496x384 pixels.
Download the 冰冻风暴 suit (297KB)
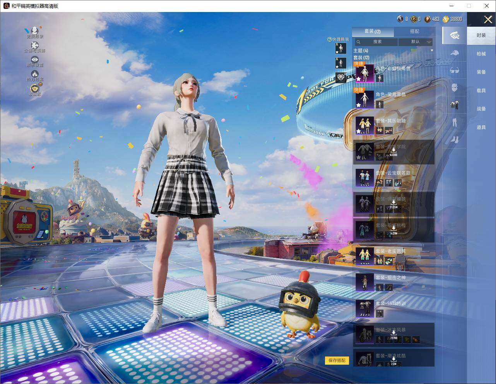coord(393,334)
